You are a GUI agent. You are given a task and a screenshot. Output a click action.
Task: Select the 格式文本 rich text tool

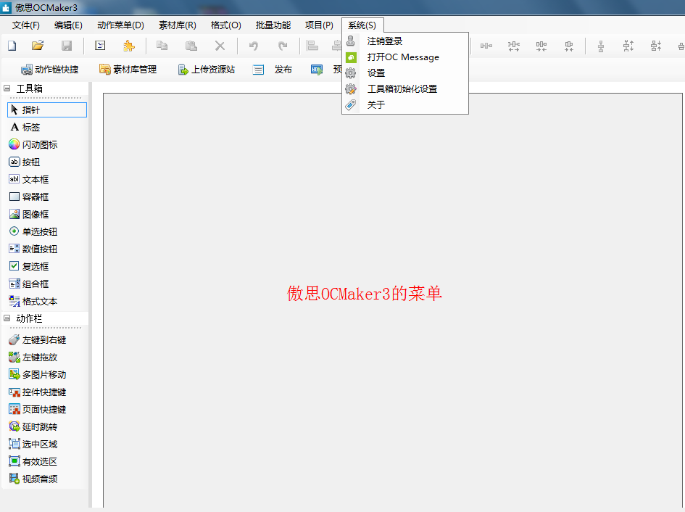33,301
